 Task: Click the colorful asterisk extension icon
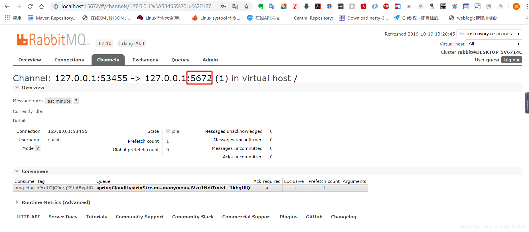click(455, 6)
